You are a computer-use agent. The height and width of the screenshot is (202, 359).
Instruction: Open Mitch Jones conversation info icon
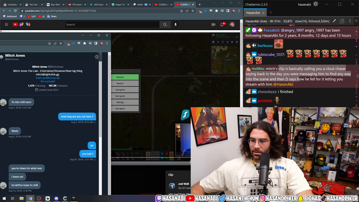[x=96, y=57]
